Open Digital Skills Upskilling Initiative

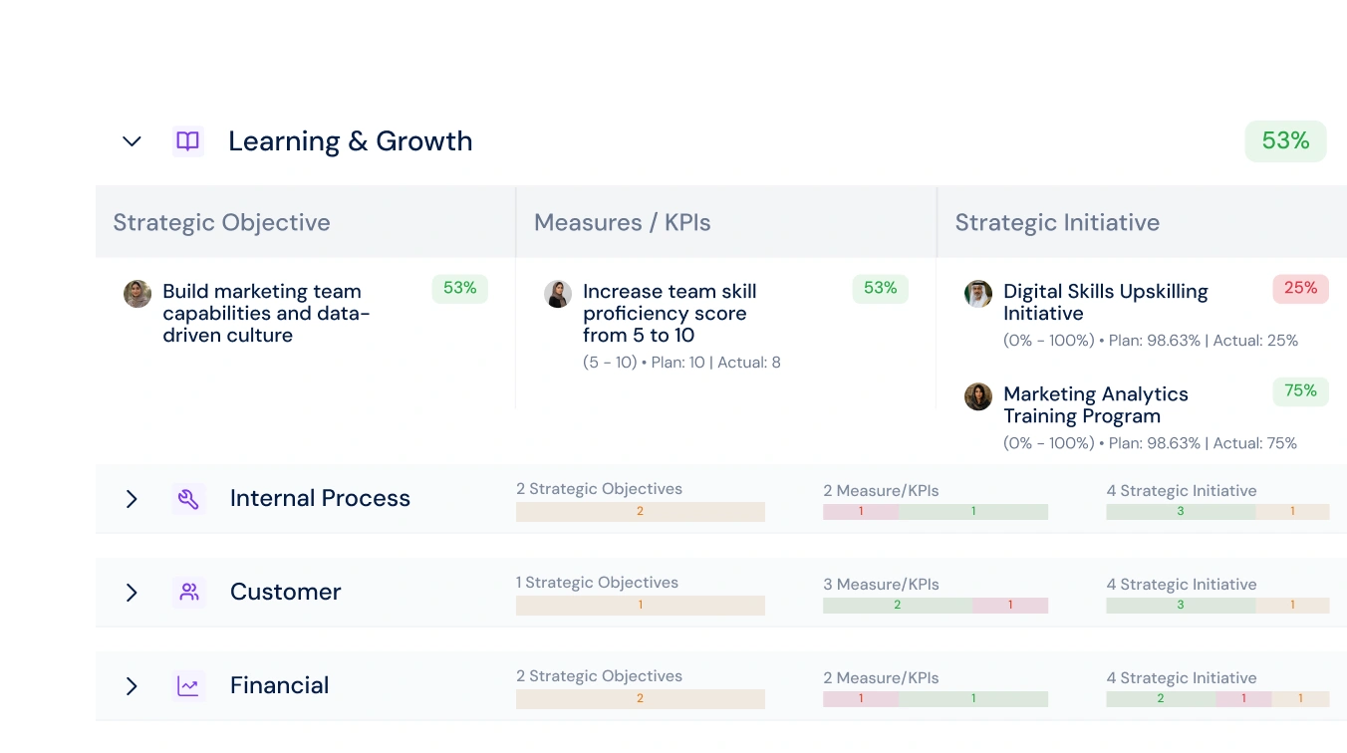(x=1106, y=303)
